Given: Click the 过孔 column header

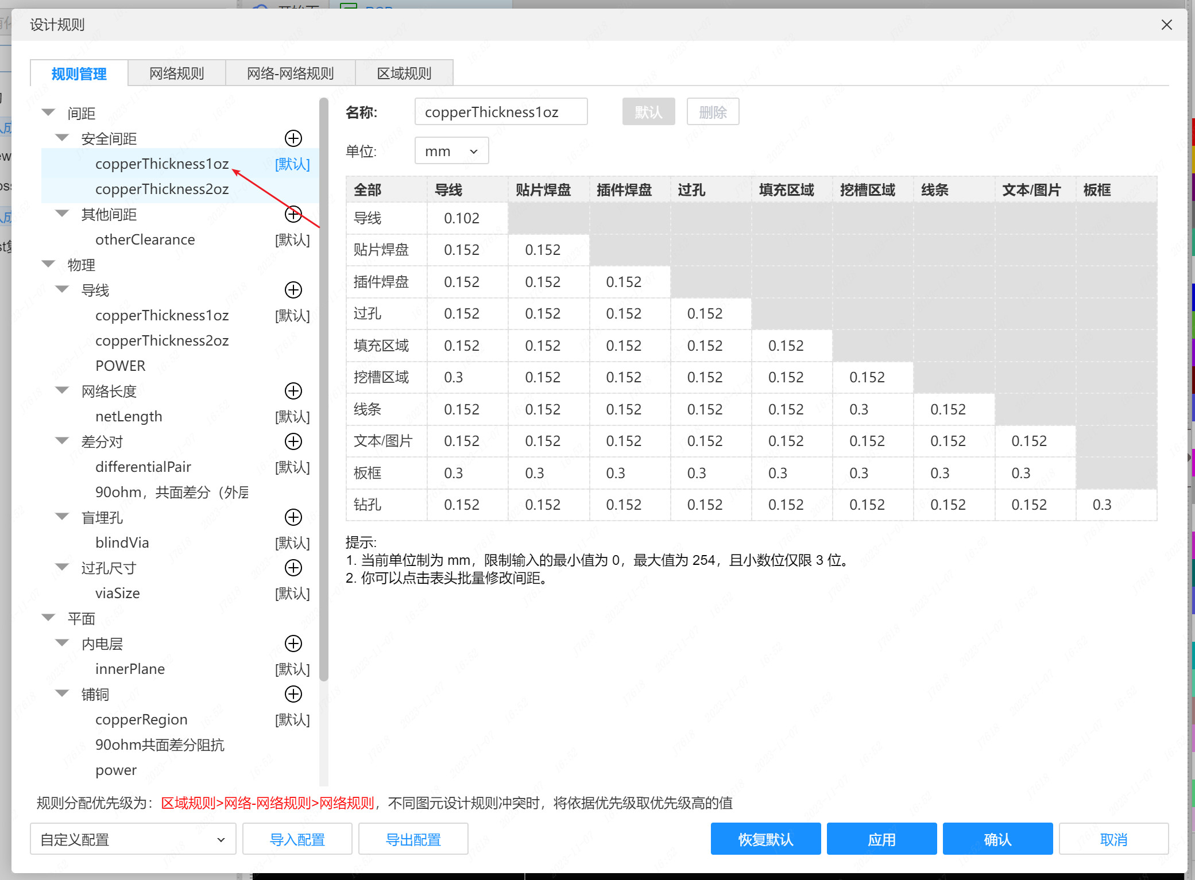Looking at the screenshot, I should tap(711, 189).
